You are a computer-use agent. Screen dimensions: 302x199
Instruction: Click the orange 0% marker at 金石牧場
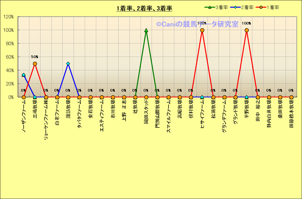coord(90,97)
